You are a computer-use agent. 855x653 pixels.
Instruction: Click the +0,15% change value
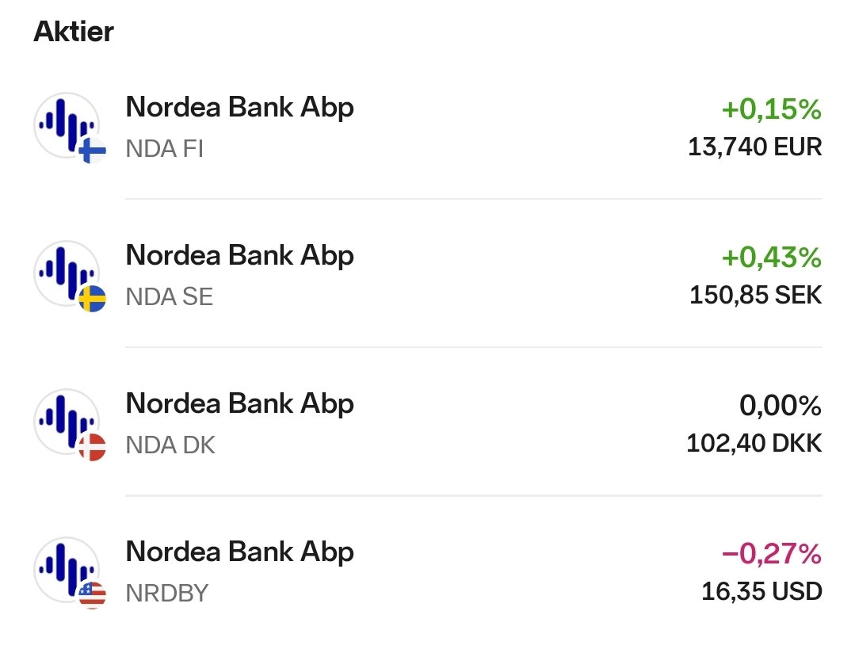(771, 110)
